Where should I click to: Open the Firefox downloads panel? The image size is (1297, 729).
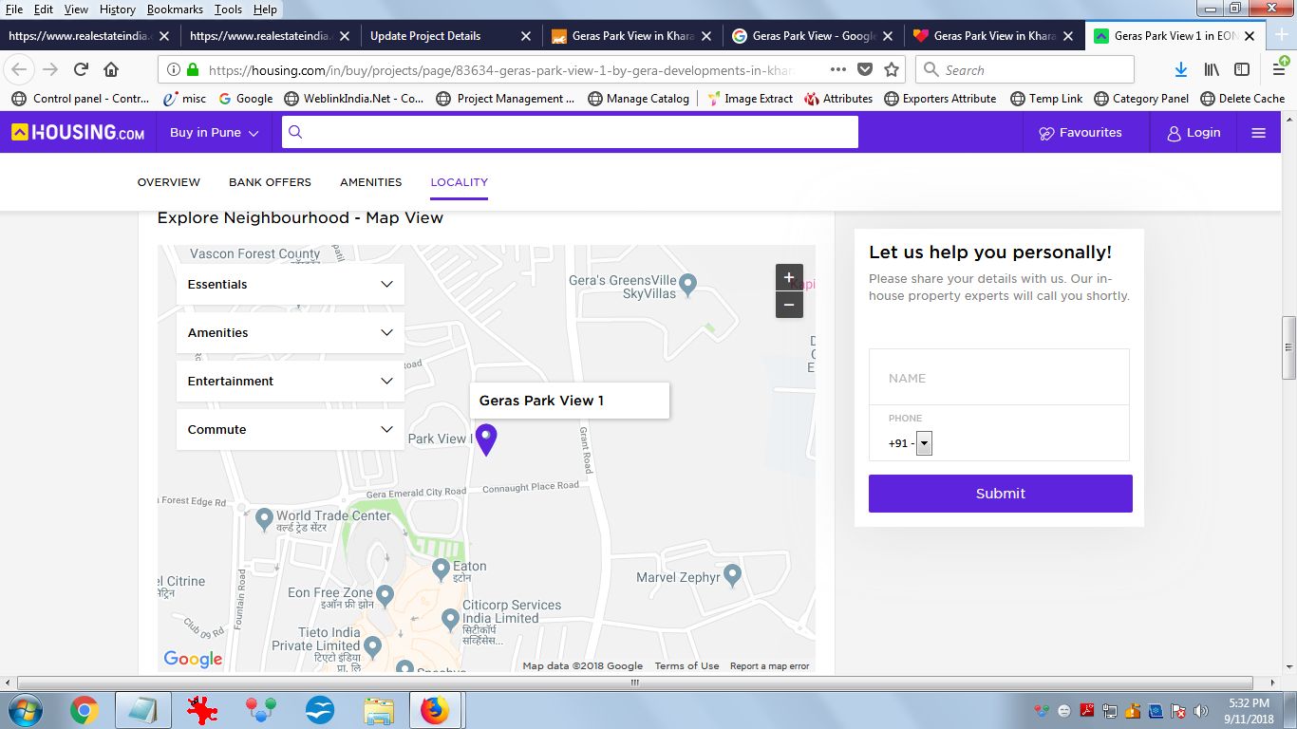(1181, 69)
